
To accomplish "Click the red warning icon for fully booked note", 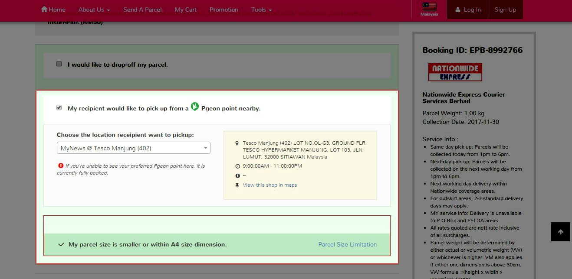I will point(61,165).
